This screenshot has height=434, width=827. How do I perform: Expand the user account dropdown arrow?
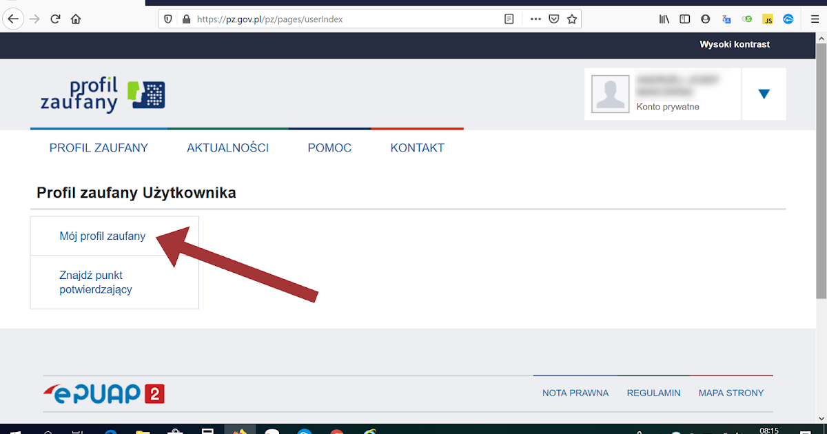pyautogui.click(x=764, y=94)
